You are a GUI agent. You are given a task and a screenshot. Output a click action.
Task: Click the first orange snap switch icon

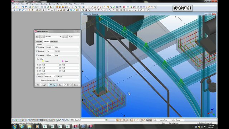118,120
